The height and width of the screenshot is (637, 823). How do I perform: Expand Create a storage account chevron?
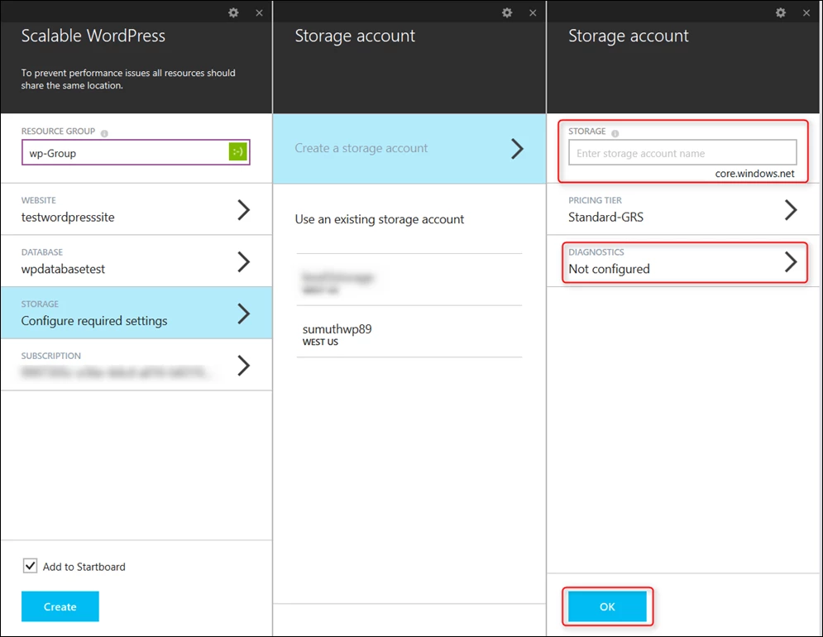(x=518, y=149)
